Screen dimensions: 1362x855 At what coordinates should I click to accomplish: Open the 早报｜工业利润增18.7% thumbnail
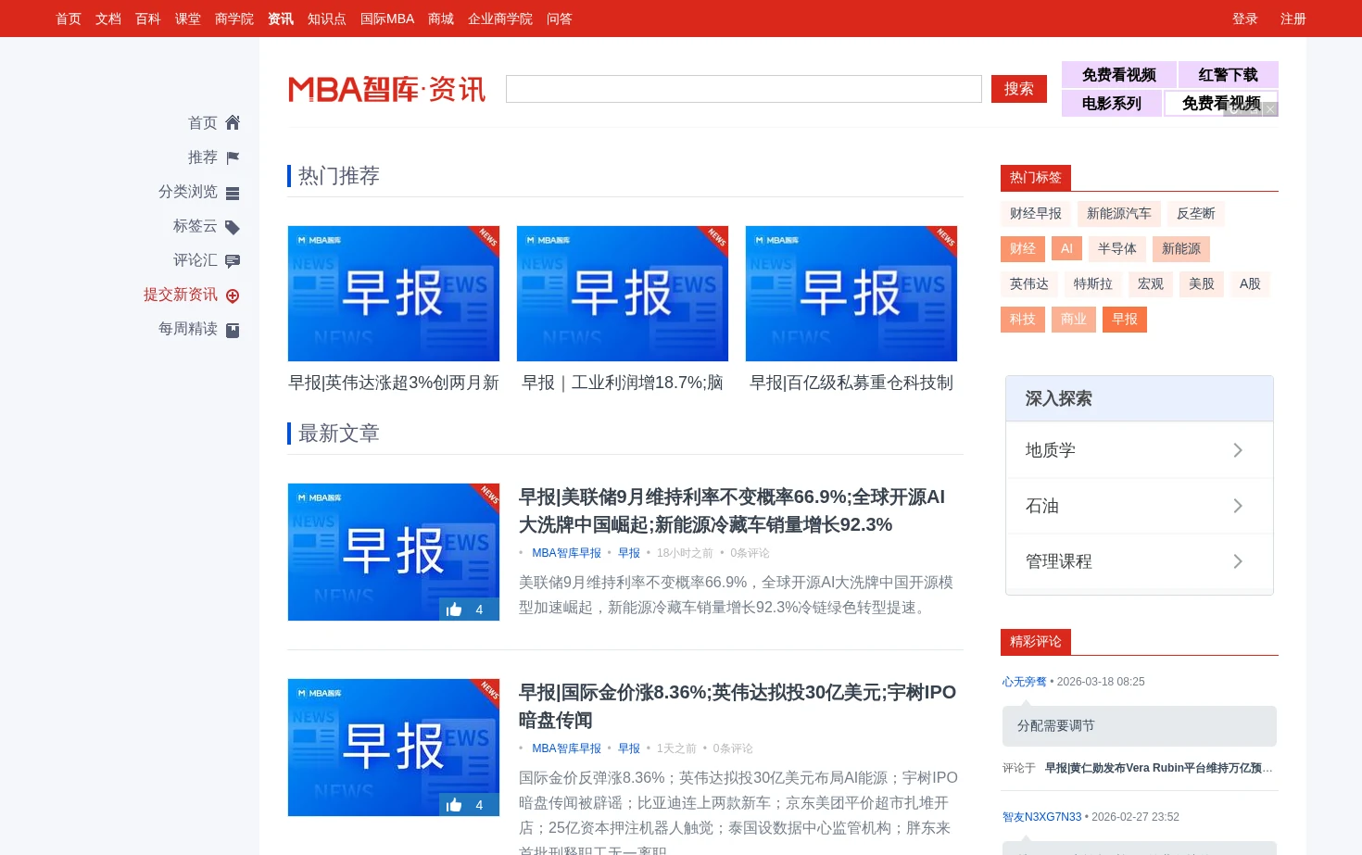pyautogui.click(x=623, y=294)
